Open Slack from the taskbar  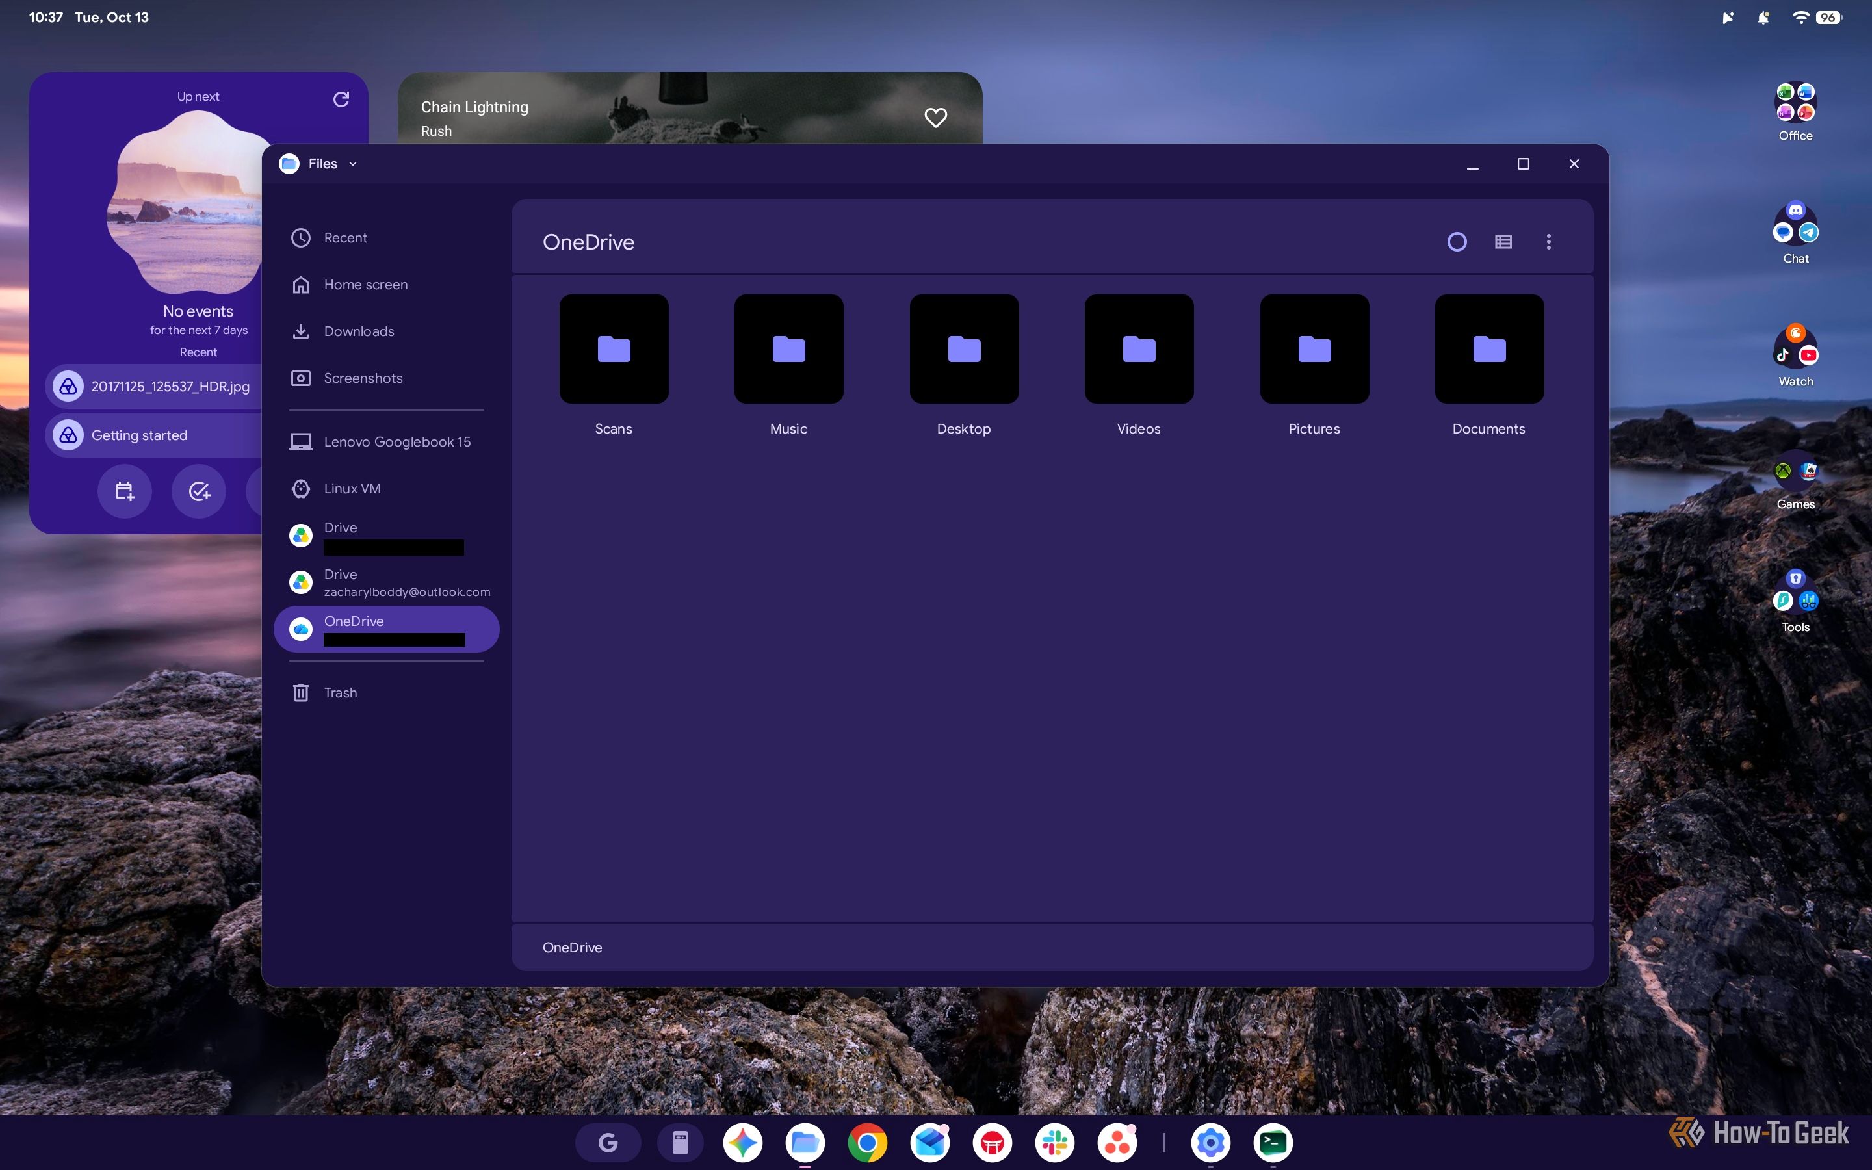pos(1054,1142)
